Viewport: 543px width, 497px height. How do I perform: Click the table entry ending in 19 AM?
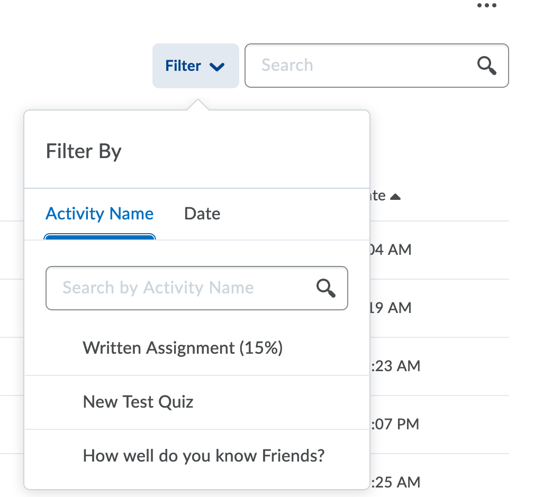tap(390, 308)
